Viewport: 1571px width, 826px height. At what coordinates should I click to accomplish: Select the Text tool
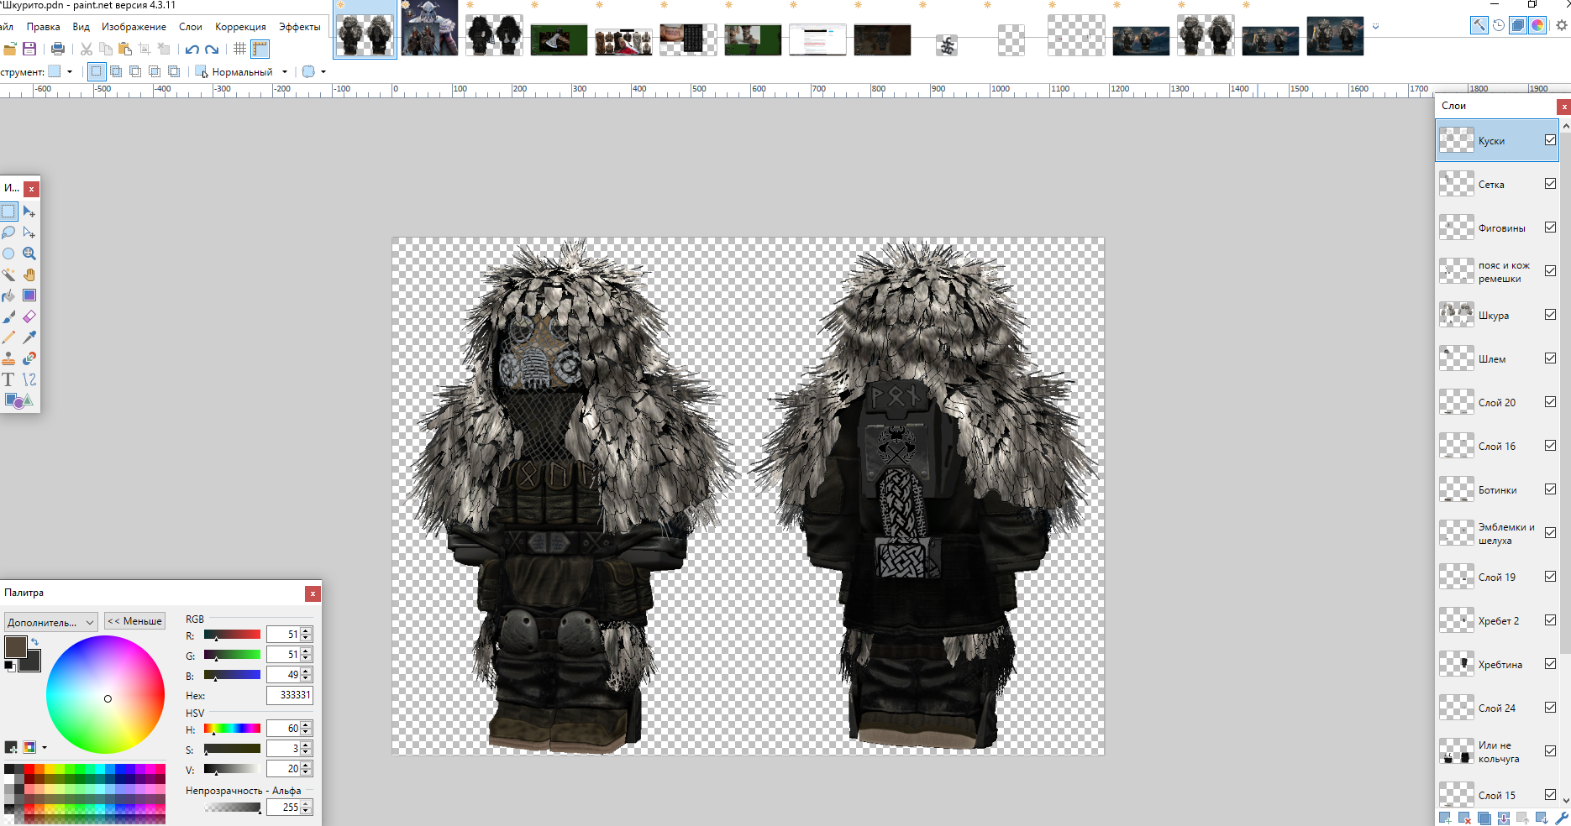8,379
